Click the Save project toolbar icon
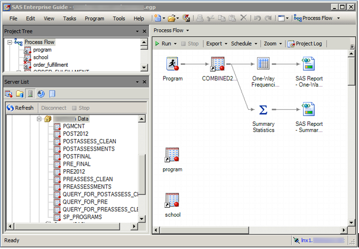Viewport: 359px width, 249px height. (x=186, y=18)
